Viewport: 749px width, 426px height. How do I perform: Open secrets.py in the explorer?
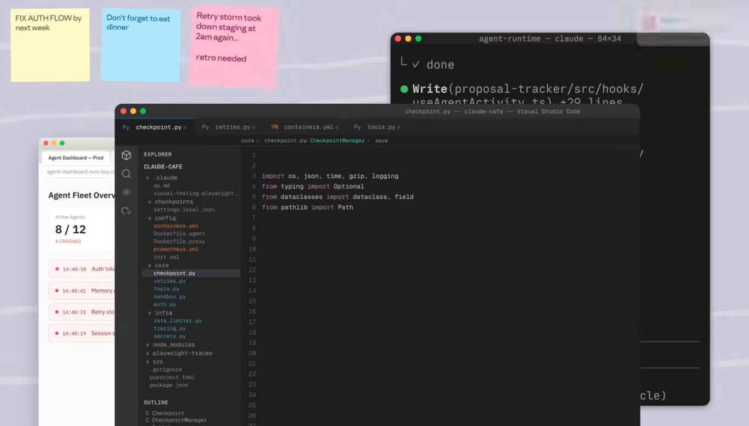click(x=169, y=337)
